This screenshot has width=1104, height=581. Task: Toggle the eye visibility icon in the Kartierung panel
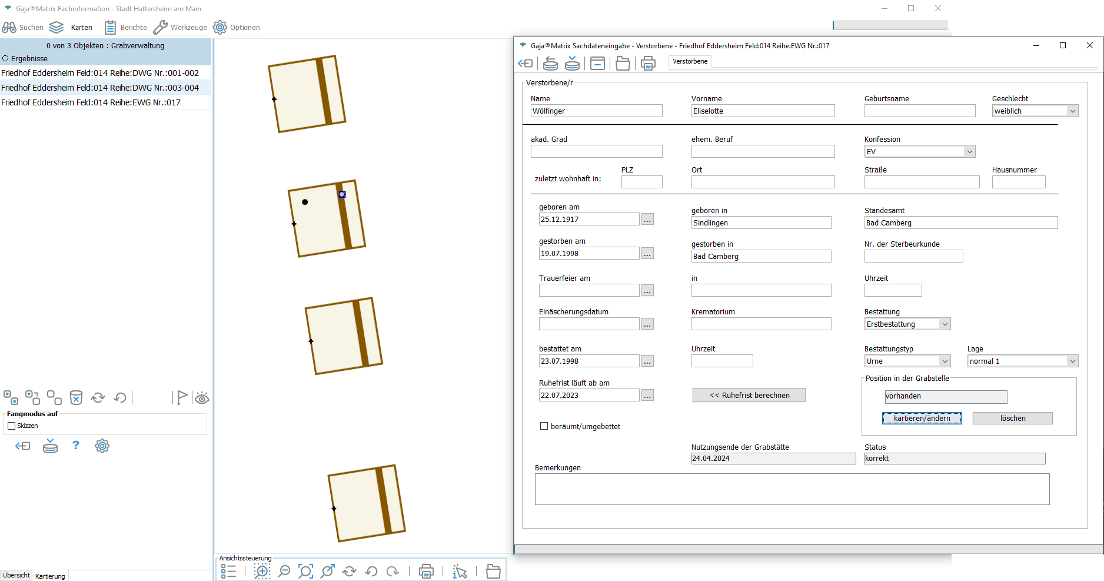click(202, 398)
